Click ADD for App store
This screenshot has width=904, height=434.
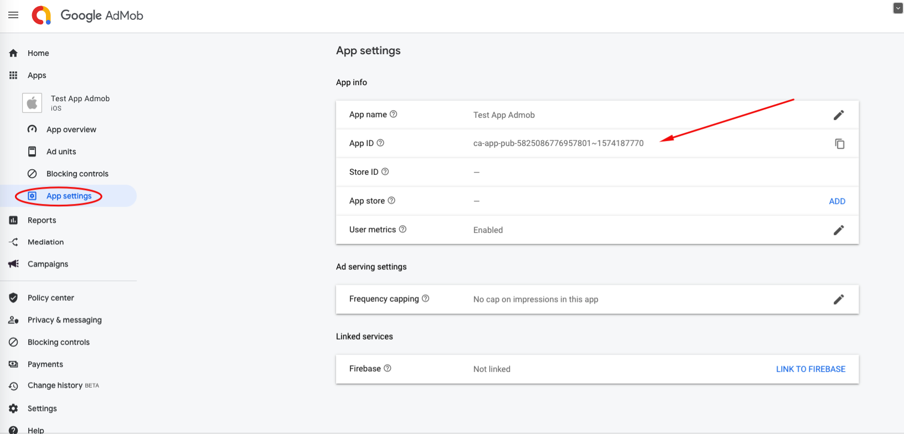click(x=837, y=201)
